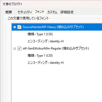Select the フォント tab
The image size is (102, 102).
point(40,12)
